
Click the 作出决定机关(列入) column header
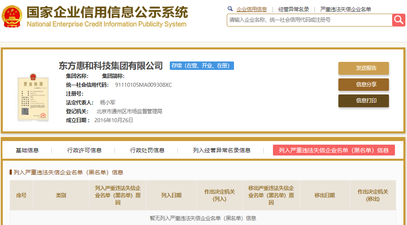pyautogui.click(x=220, y=195)
